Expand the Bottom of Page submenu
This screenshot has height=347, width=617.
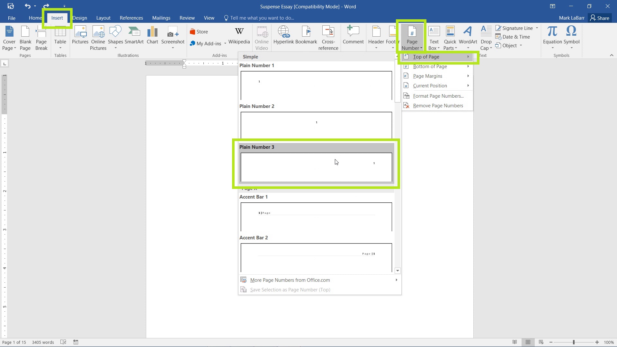pyautogui.click(x=430, y=66)
